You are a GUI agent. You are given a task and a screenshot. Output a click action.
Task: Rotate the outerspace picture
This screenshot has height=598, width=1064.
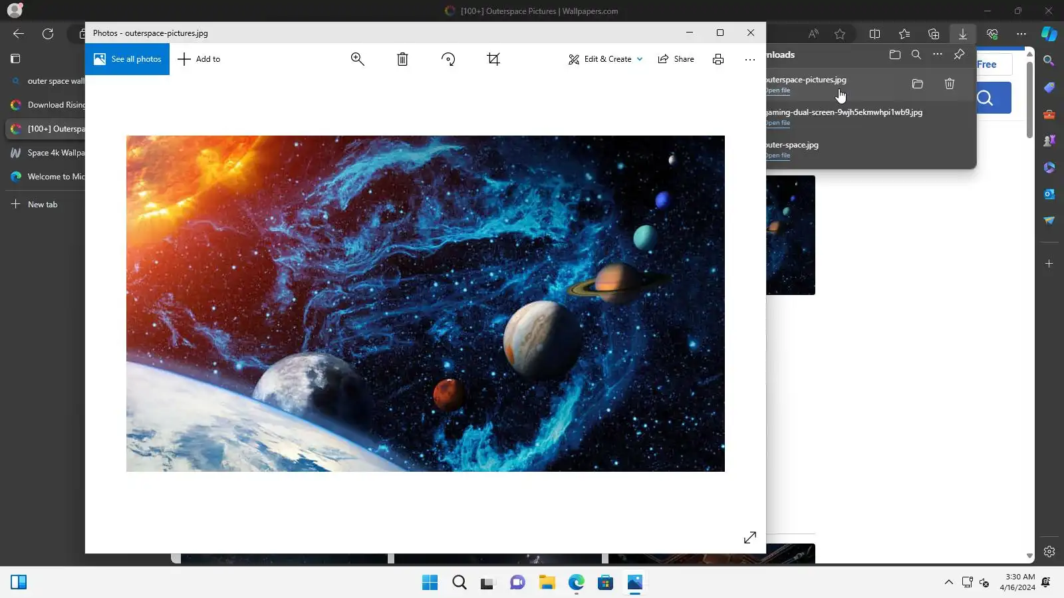coord(448,59)
